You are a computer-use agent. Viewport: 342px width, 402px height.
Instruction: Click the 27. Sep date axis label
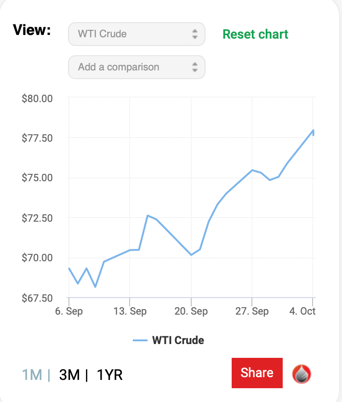pyautogui.click(x=252, y=311)
